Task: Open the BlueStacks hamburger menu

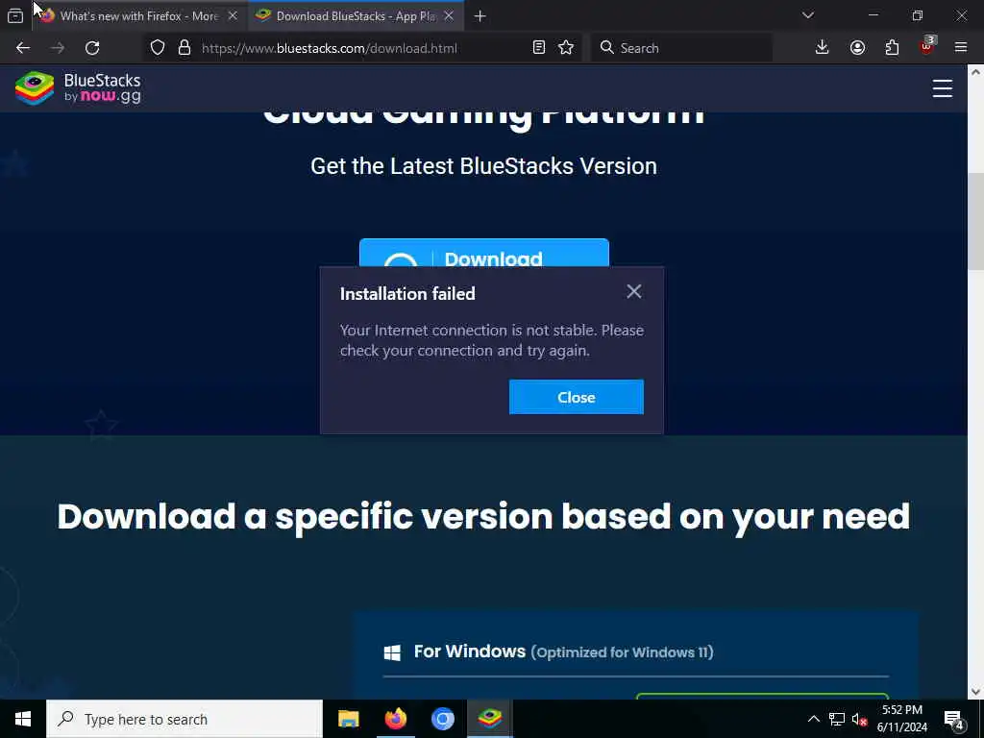Action: pos(942,88)
